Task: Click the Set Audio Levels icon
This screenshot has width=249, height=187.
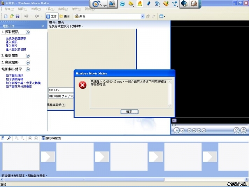Action: (3, 138)
